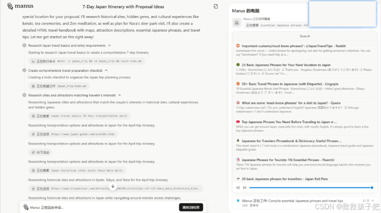Open Quora must-know phrases result
381x213 pixels.
click(x=291, y=103)
